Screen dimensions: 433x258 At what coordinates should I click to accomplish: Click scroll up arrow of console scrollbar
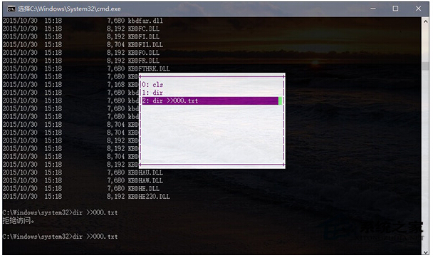coord(426,21)
